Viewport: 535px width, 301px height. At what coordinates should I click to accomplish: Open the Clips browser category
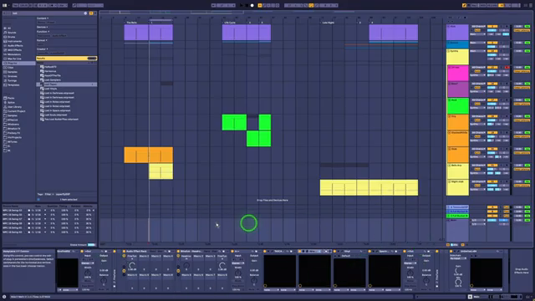(11, 68)
